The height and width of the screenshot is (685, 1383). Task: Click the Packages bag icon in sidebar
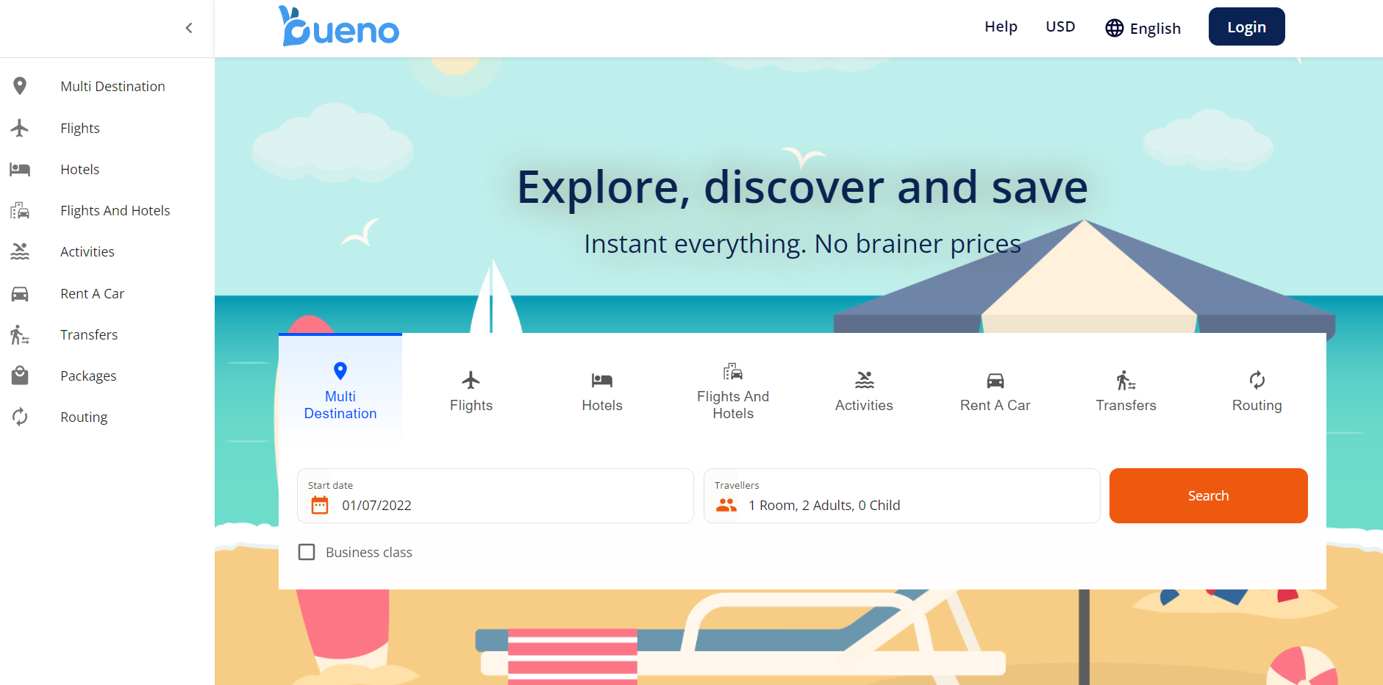[20, 376]
